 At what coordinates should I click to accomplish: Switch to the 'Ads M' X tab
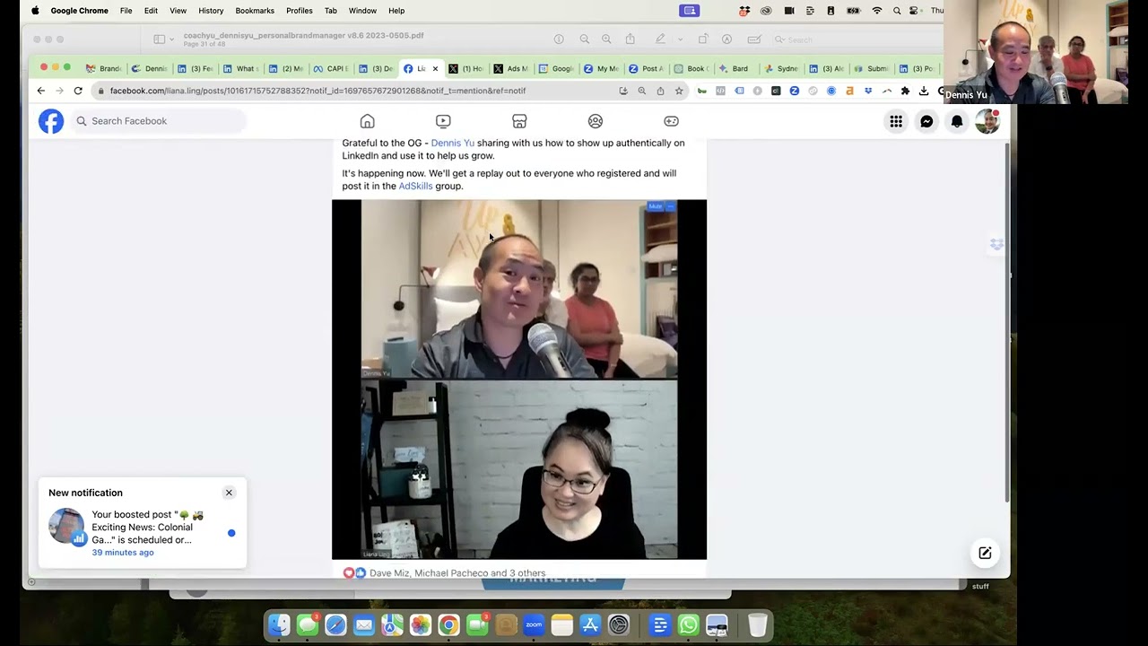point(511,68)
